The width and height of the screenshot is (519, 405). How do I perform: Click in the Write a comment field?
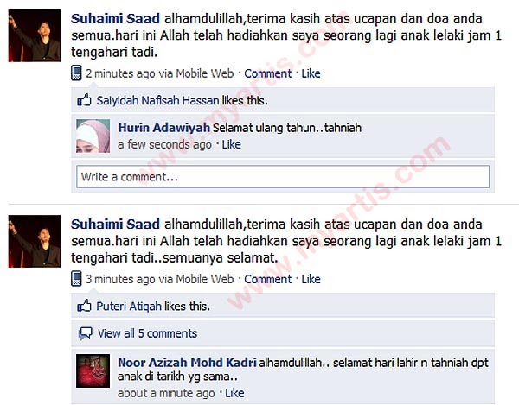coord(283,177)
